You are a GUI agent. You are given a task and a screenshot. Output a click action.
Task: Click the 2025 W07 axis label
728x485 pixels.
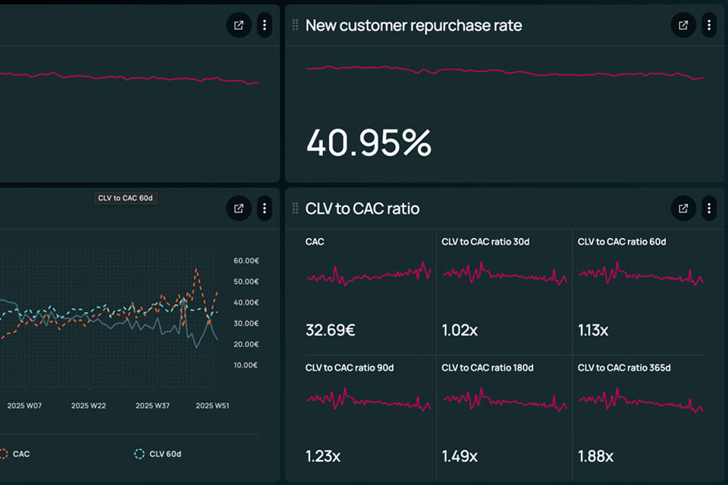pos(24,405)
